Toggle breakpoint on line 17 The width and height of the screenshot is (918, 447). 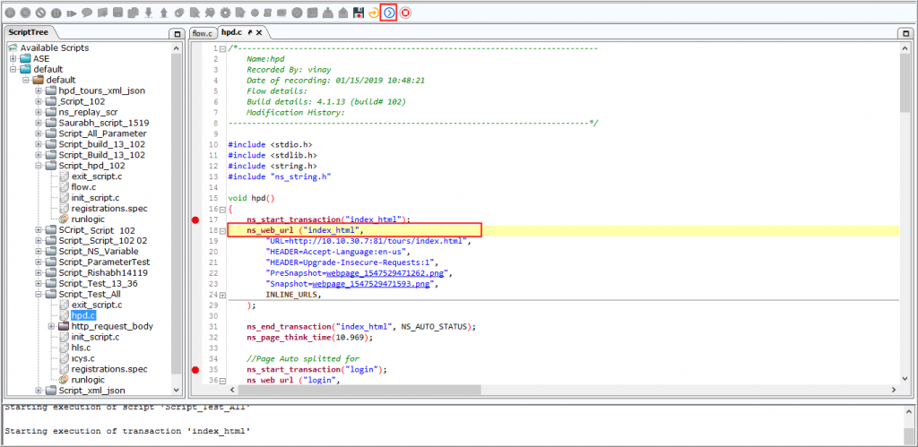point(195,220)
